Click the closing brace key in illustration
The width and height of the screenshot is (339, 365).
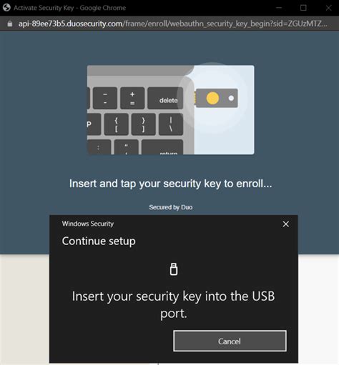click(x=143, y=124)
